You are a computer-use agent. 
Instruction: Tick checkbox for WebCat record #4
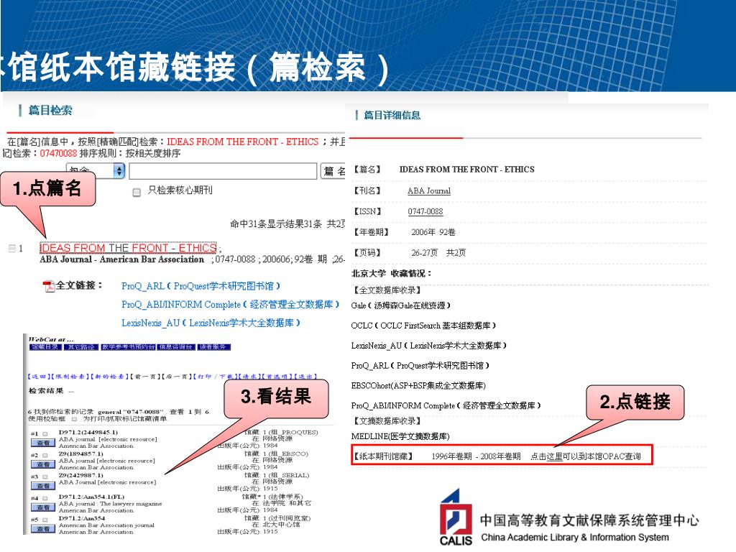pos(45,499)
